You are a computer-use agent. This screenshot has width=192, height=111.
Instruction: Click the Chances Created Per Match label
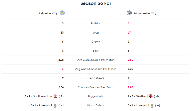96,87
